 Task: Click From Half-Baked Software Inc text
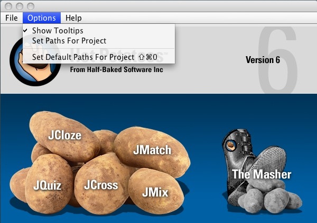pos(116,69)
